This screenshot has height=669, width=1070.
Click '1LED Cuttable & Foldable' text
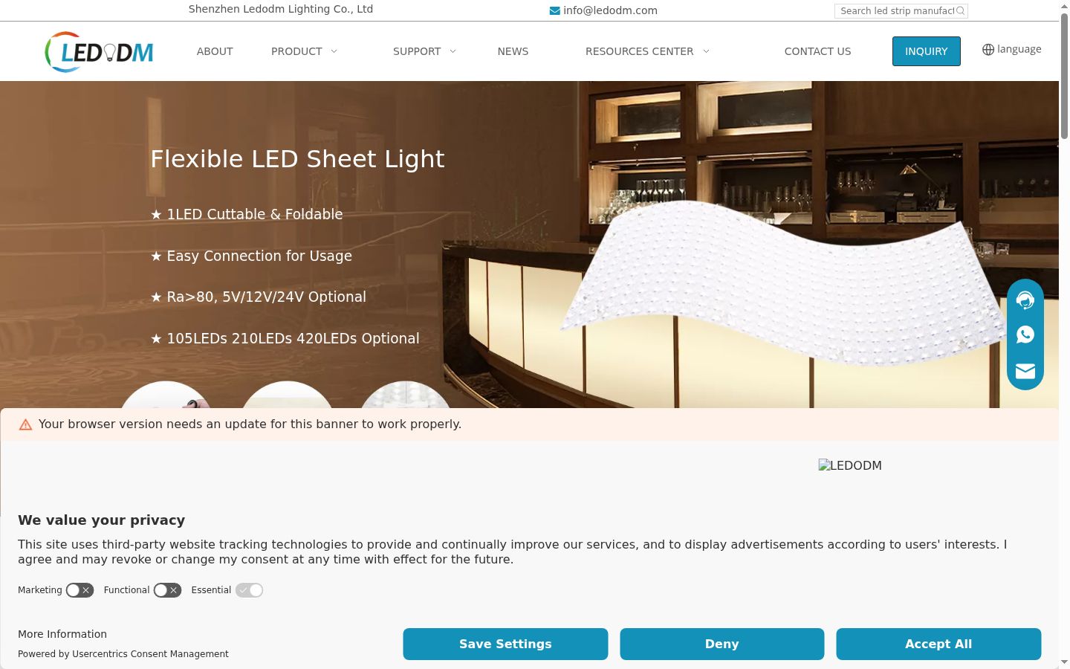[255, 214]
